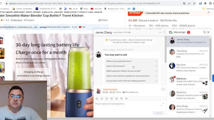Click the last icon in the chat toolbar
This screenshot has height=120, width=214.
tap(126, 99)
